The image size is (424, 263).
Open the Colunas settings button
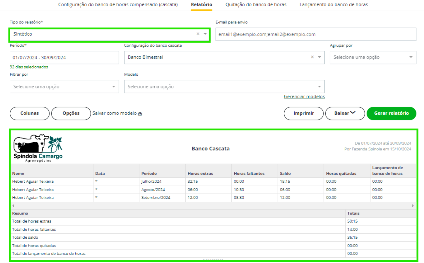(30, 113)
